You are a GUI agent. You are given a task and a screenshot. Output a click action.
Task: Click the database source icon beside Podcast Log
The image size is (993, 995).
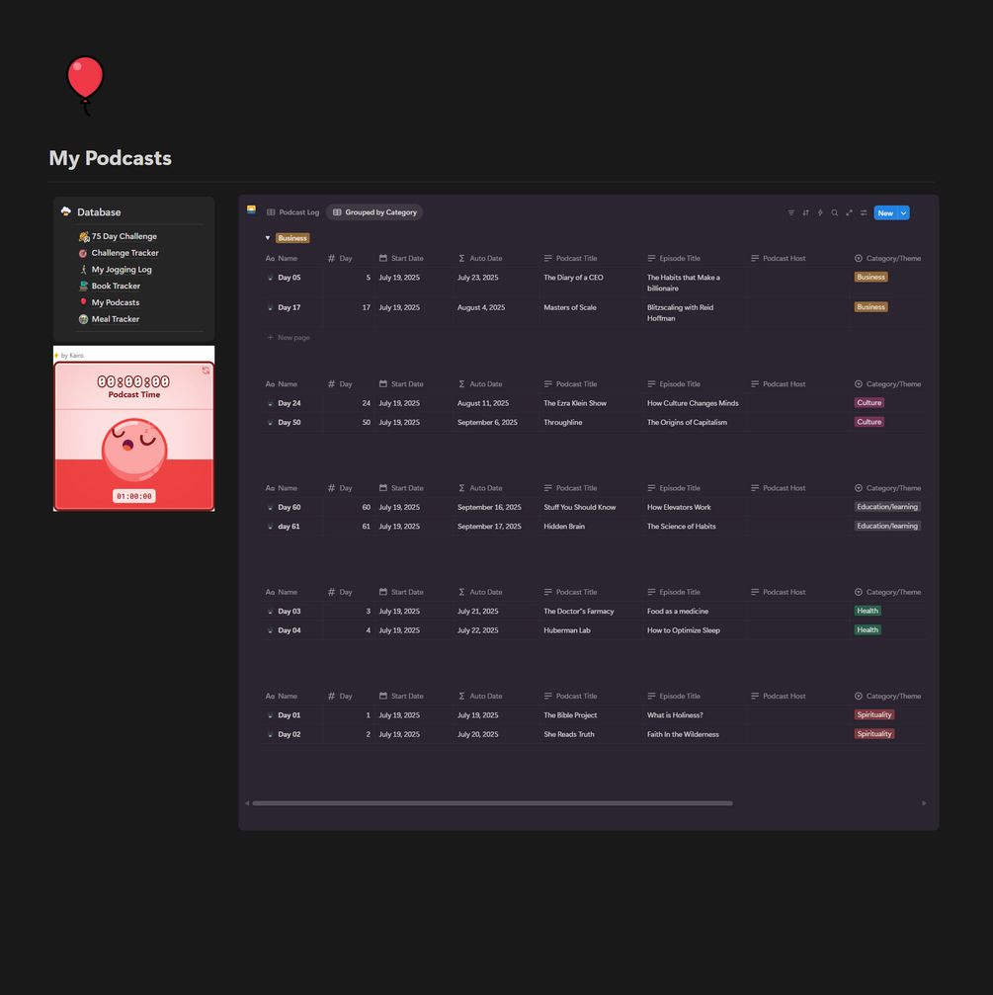251,209
